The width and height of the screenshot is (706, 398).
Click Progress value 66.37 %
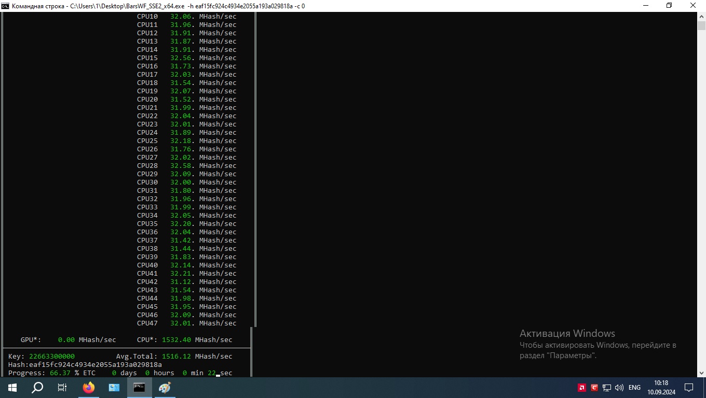pos(64,373)
